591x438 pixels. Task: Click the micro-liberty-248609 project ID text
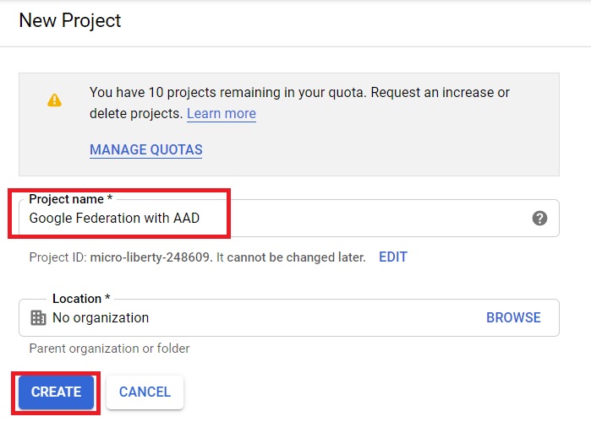(x=150, y=257)
